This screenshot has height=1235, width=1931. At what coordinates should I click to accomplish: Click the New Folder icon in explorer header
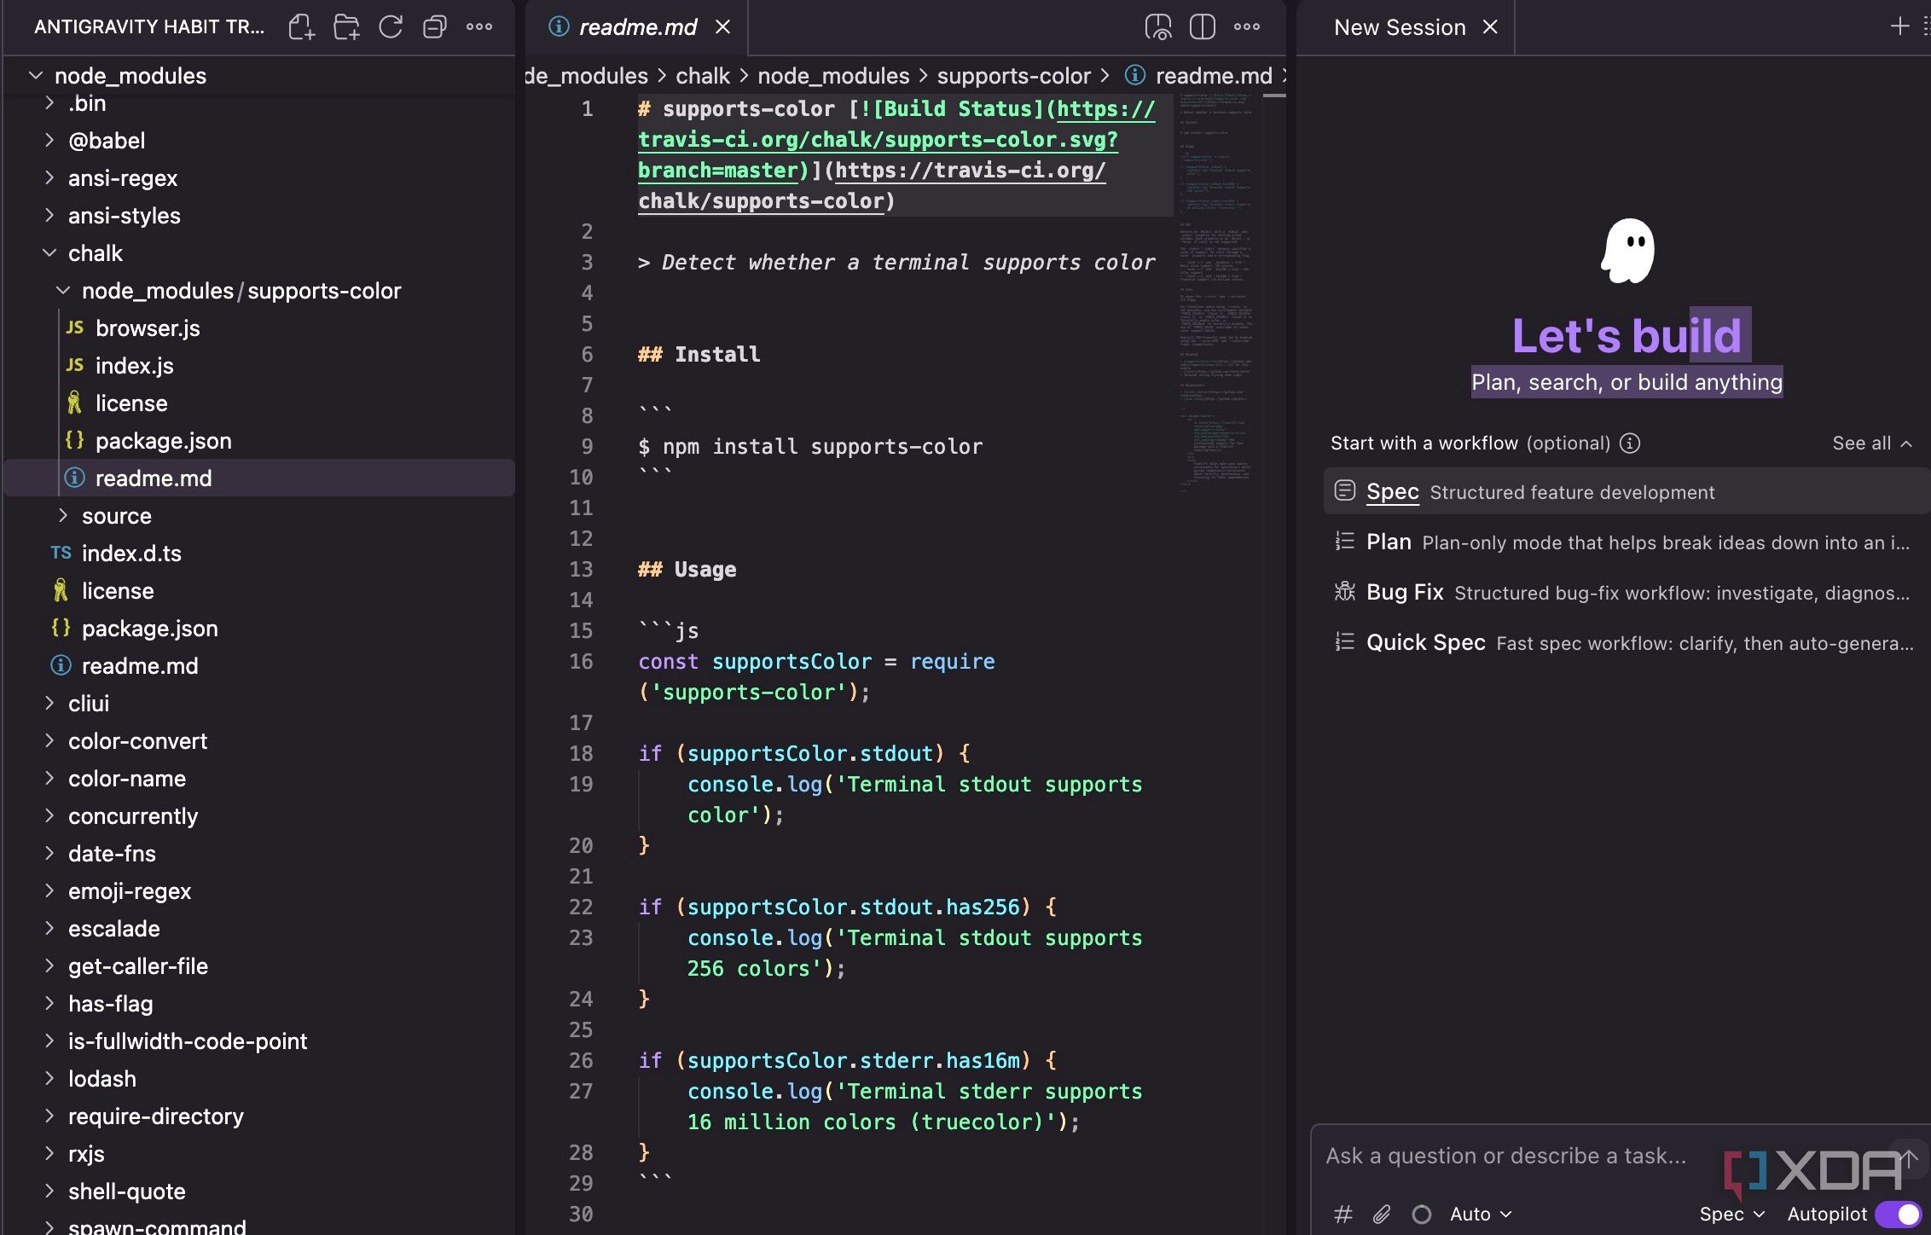click(346, 27)
